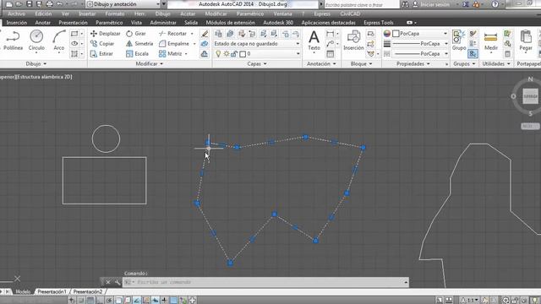Viewport: 541px width, 304px height.
Task: Click the color wheel icon in Propiedades
Action: pyautogui.click(x=387, y=34)
